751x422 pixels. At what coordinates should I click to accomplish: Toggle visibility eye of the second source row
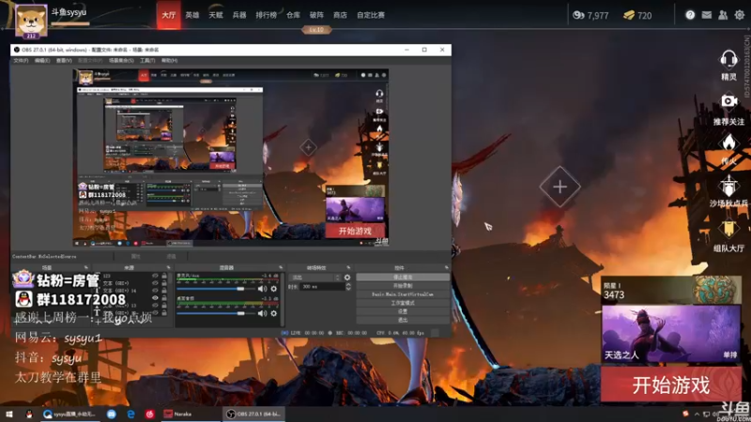155,283
